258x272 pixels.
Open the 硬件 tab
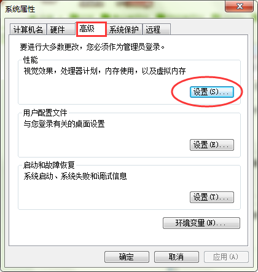click(x=61, y=30)
